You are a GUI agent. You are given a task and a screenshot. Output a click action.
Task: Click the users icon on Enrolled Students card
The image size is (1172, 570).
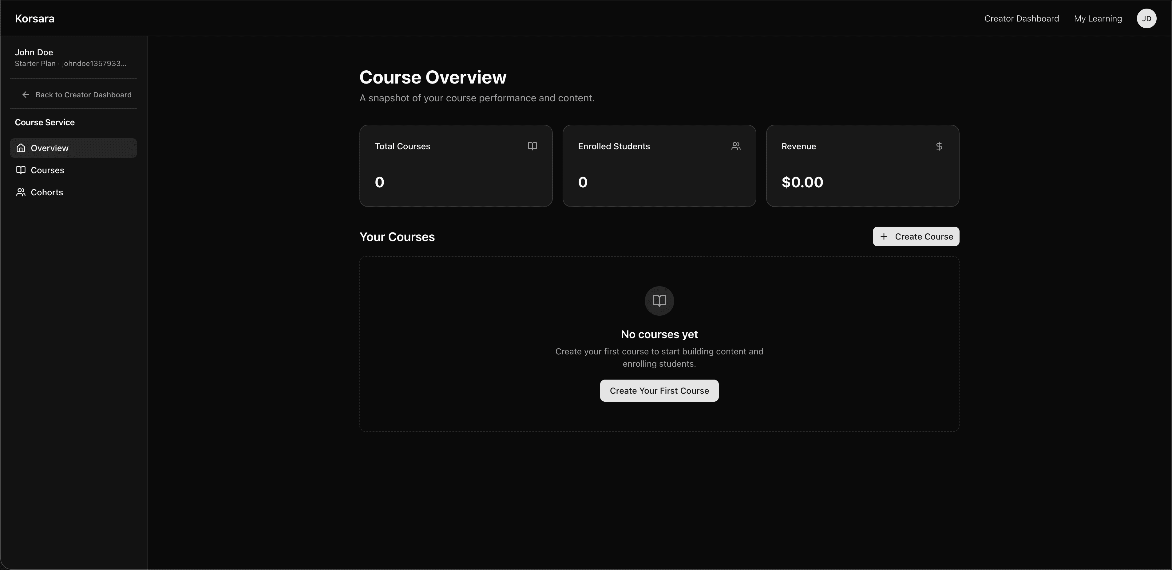coord(736,146)
